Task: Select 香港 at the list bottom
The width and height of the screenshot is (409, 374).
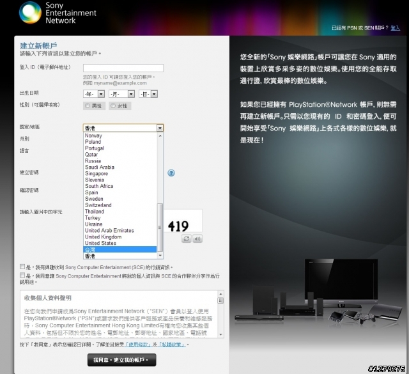Action: (120, 256)
